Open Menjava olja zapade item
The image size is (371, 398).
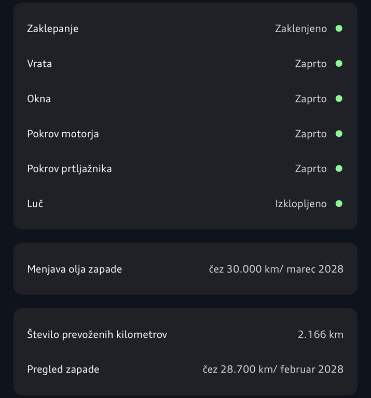click(74, 269)
